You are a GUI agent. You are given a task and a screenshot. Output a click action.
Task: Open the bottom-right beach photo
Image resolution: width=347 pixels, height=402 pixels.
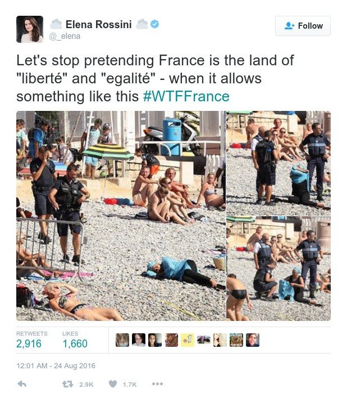point(278,269)
